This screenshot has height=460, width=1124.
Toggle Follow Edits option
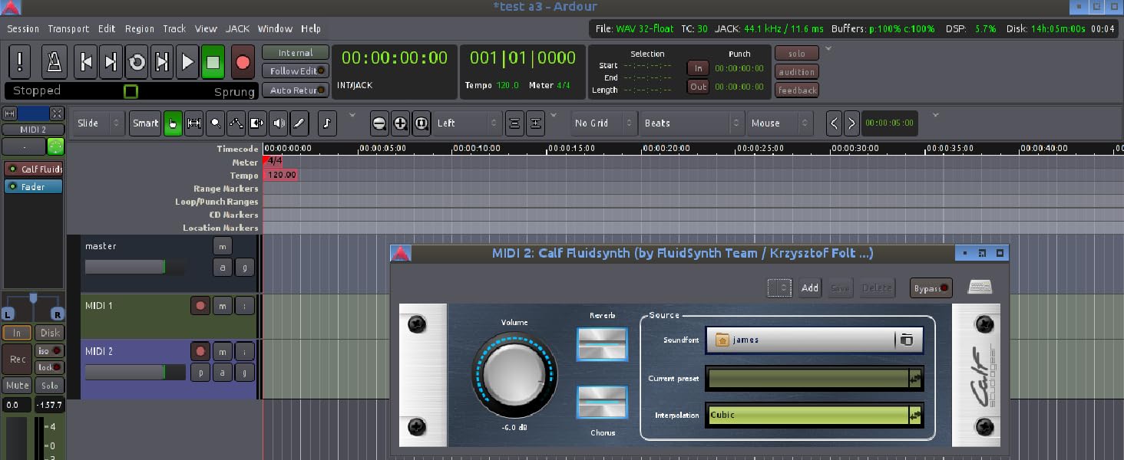coord(296,71)
